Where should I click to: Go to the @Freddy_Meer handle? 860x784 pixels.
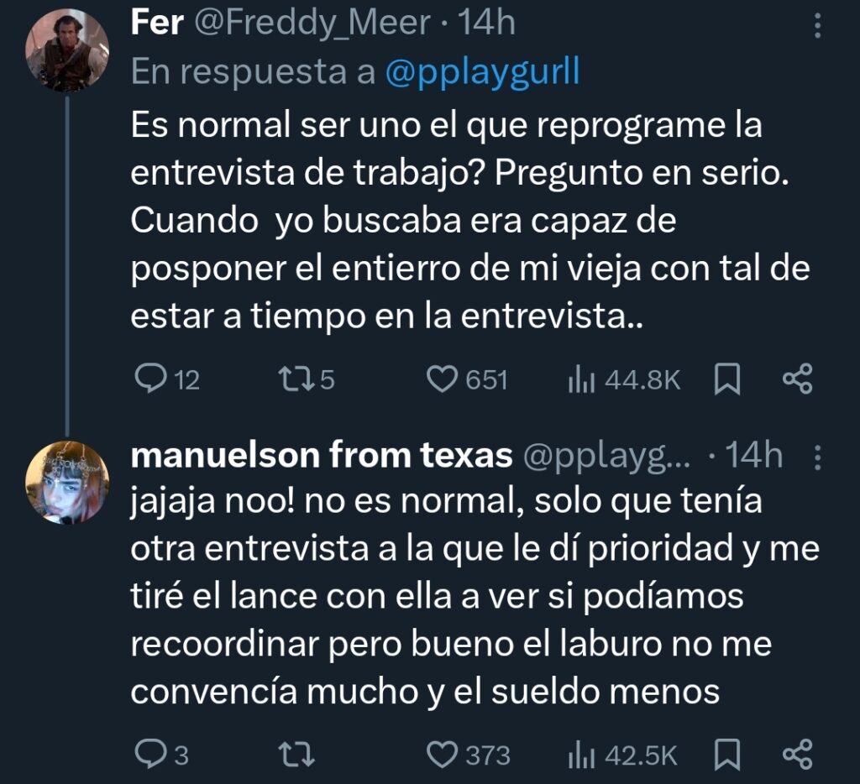312,24
